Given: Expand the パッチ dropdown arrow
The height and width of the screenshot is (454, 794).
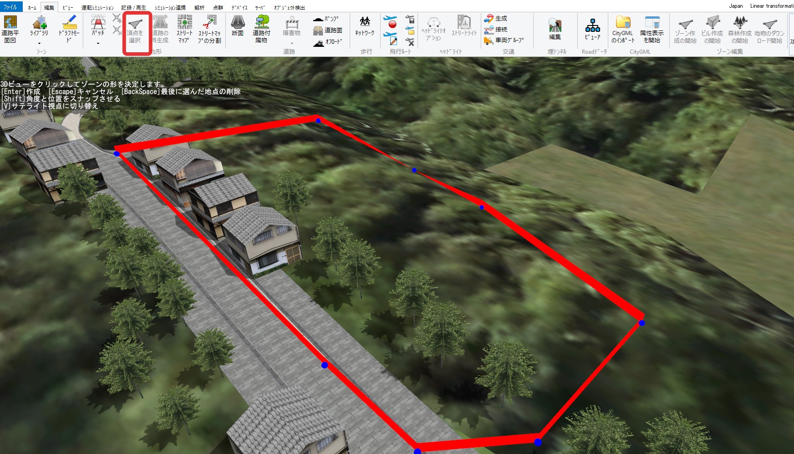Looking at the screenshot, I should coord(98,44).
